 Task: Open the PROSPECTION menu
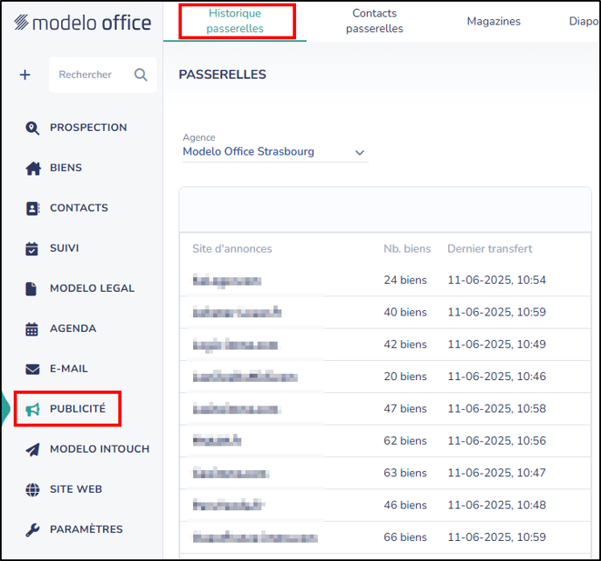pos(88,128)
